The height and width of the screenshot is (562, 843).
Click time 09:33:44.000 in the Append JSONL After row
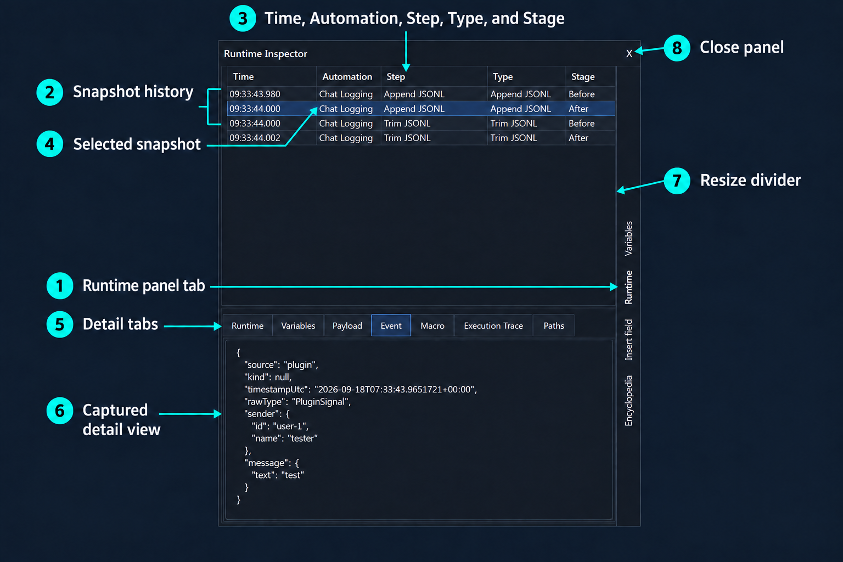coord(255,109)
